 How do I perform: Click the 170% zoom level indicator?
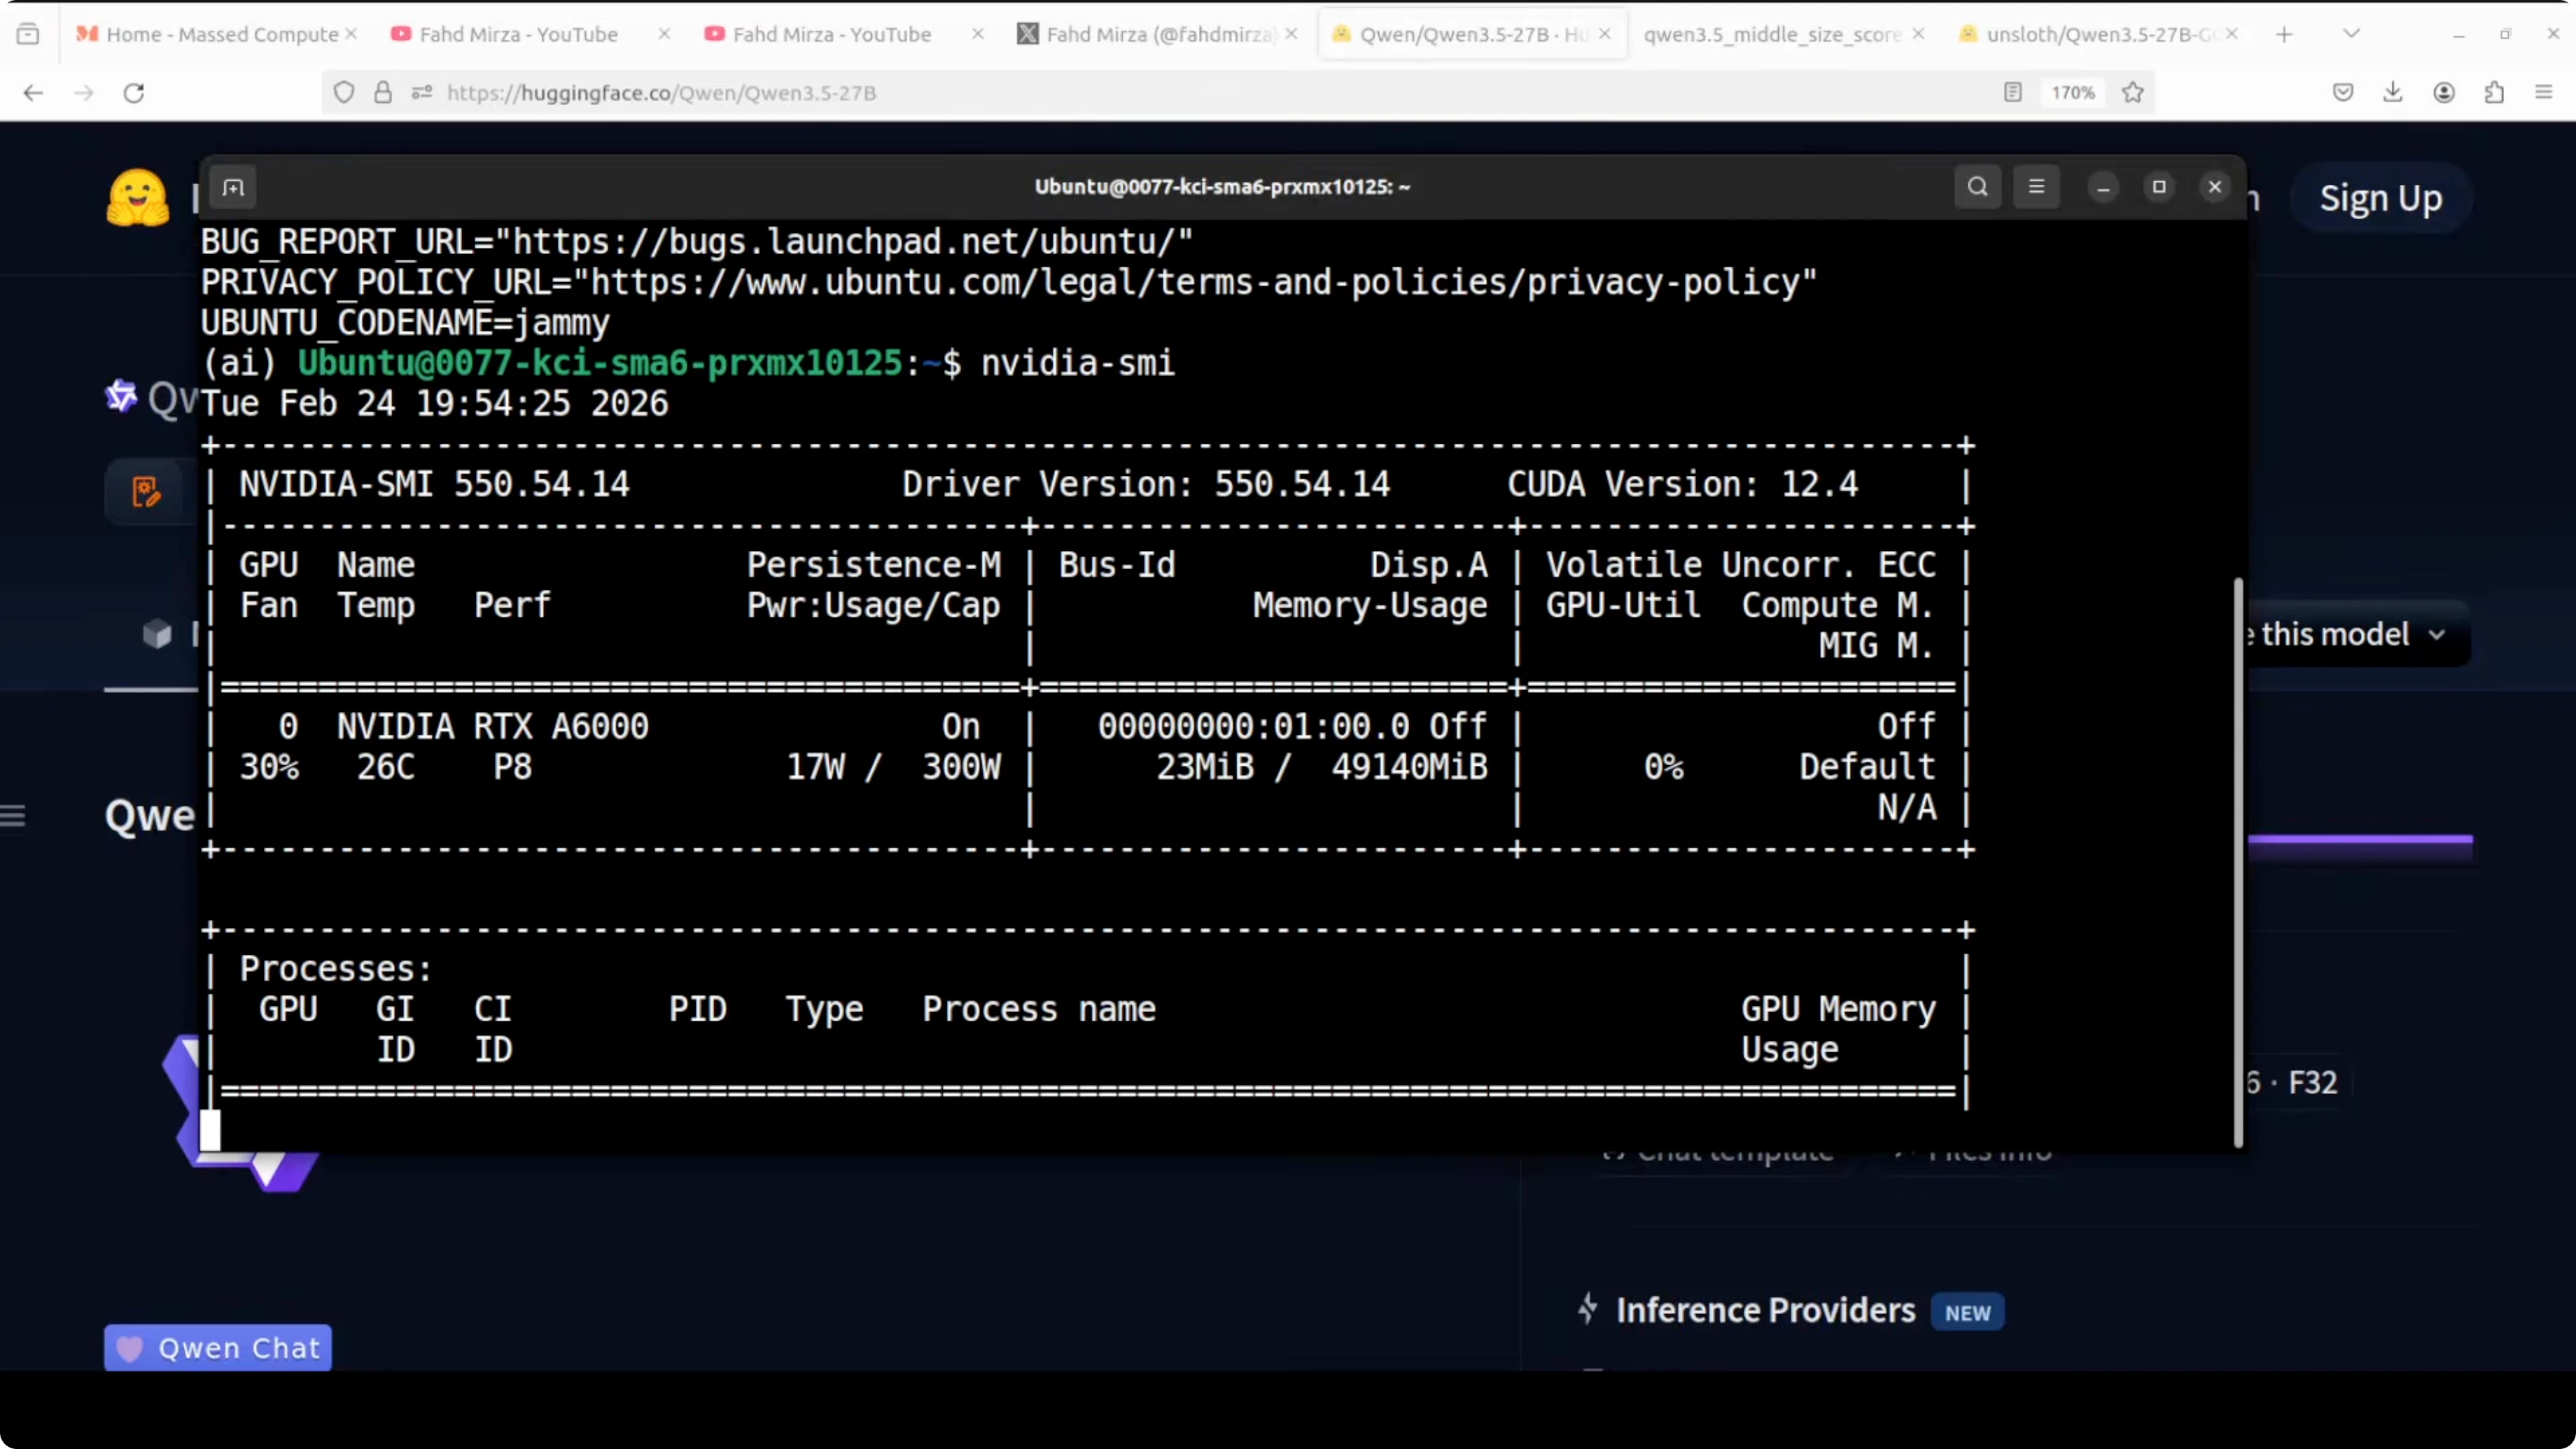click(2072, 93)
